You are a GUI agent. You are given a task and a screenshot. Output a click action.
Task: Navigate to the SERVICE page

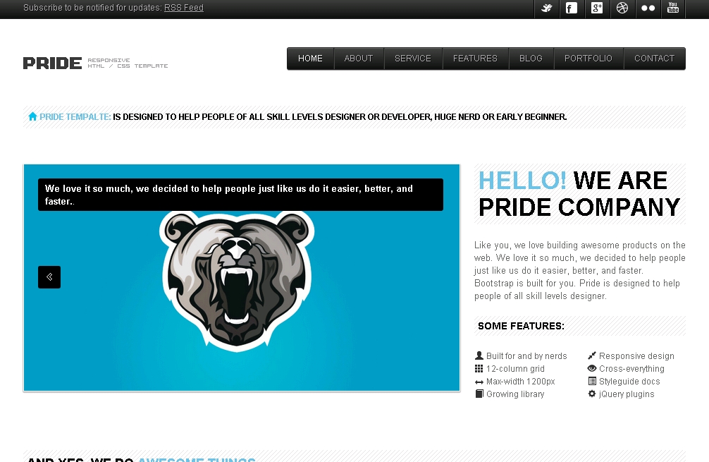point(413,59)
